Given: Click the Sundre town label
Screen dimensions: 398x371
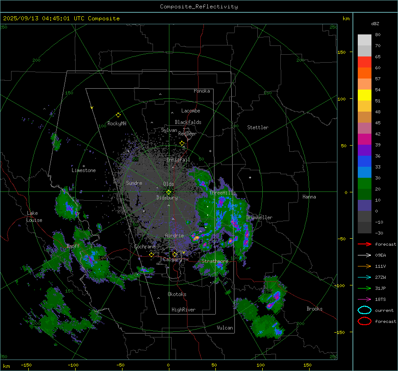Looking at the screenshot, I should click(x=134, y=183).
